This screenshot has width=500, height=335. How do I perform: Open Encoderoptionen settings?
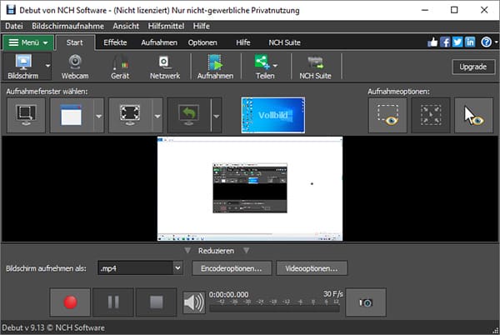[232, 268]
